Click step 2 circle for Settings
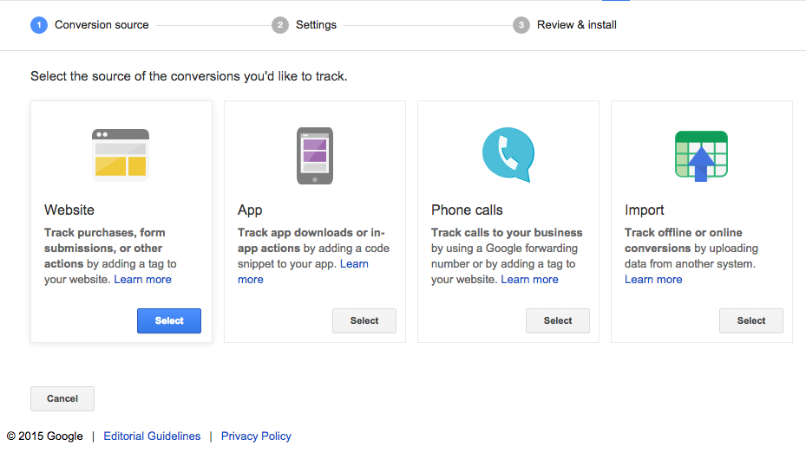Screen dimensions: 806x459 click(280, 25)
